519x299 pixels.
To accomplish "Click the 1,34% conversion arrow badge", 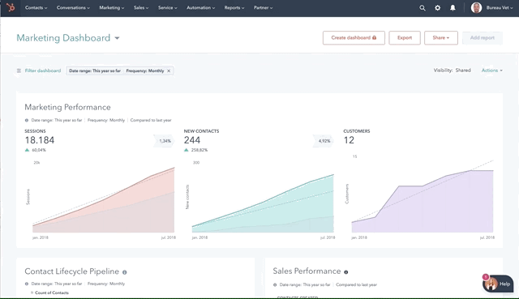I will point(164,141).
